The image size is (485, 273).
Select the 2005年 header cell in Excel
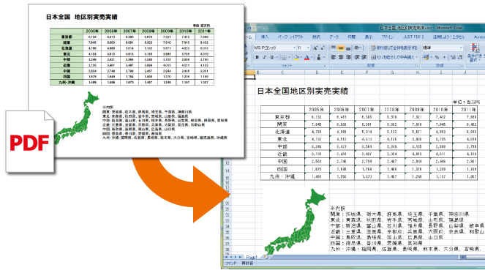(317, 109)
